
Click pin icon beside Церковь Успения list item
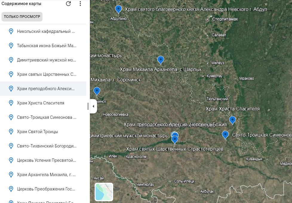tap(11, 160)
